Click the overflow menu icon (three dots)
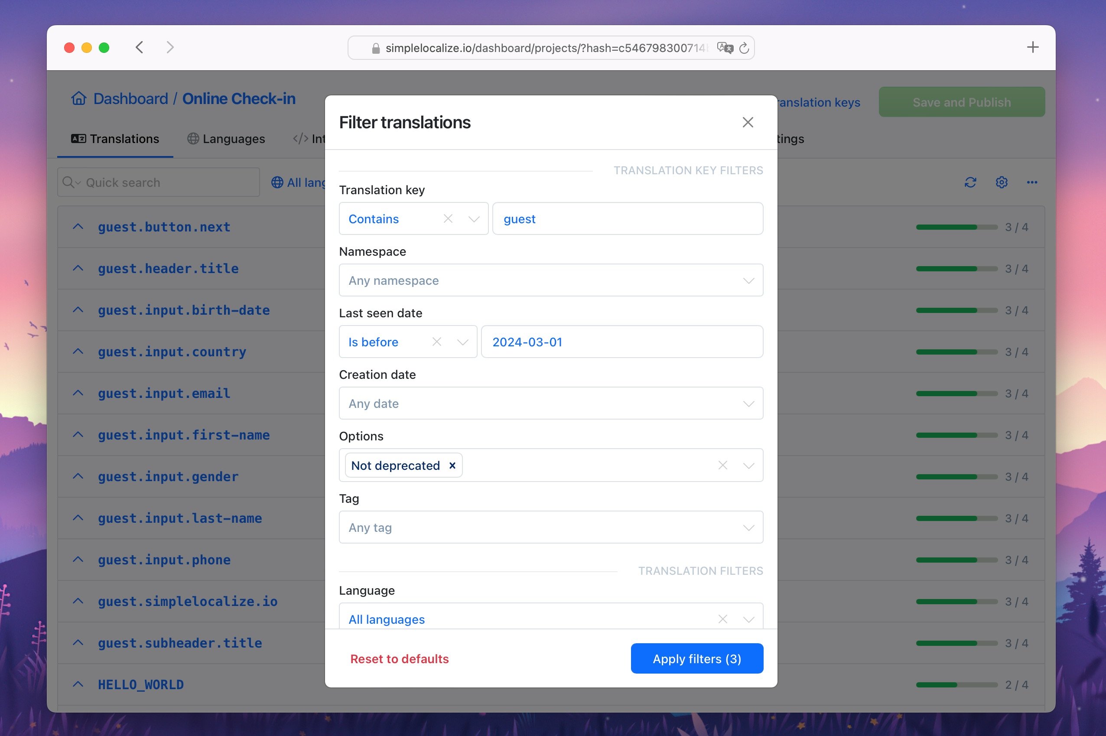This screenshot has width=1106, height=736. (x=1032, y=182)
